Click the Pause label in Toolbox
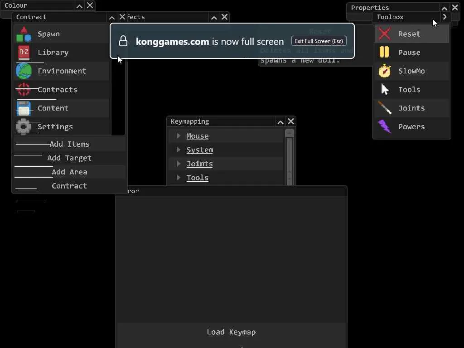This screenshot has height=348, width=464. pos(409,53)
